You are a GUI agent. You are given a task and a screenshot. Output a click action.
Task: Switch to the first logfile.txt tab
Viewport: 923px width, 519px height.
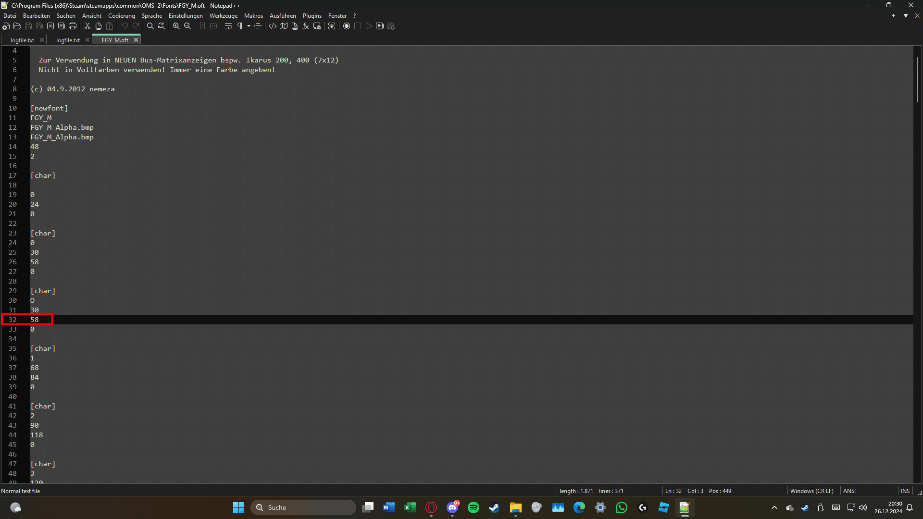[22, 40]
